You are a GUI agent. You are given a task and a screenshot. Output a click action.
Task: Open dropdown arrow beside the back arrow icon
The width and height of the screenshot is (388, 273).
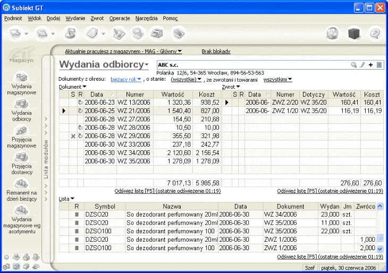point(26,33)
